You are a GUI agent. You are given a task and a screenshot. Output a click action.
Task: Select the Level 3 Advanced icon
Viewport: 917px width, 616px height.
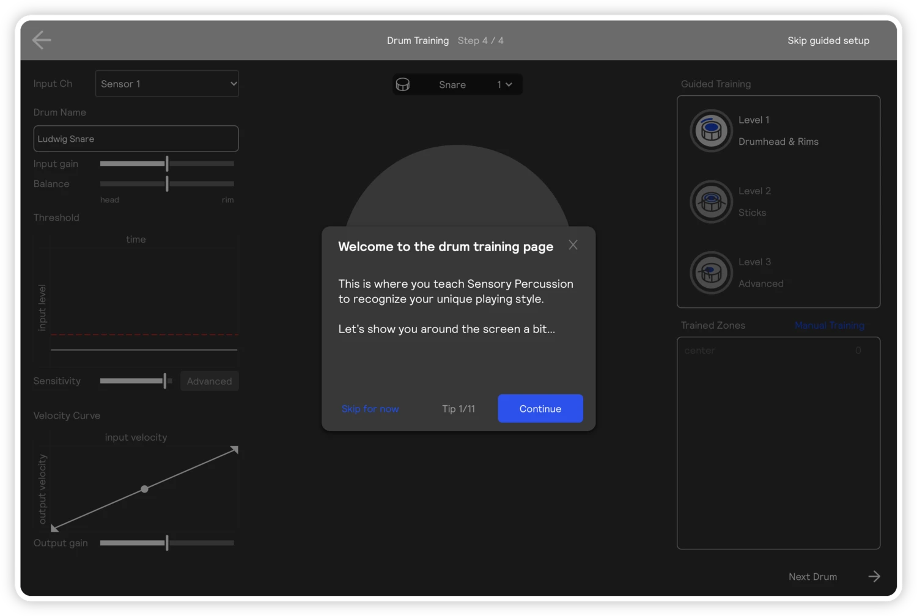(x=711, y=273)
